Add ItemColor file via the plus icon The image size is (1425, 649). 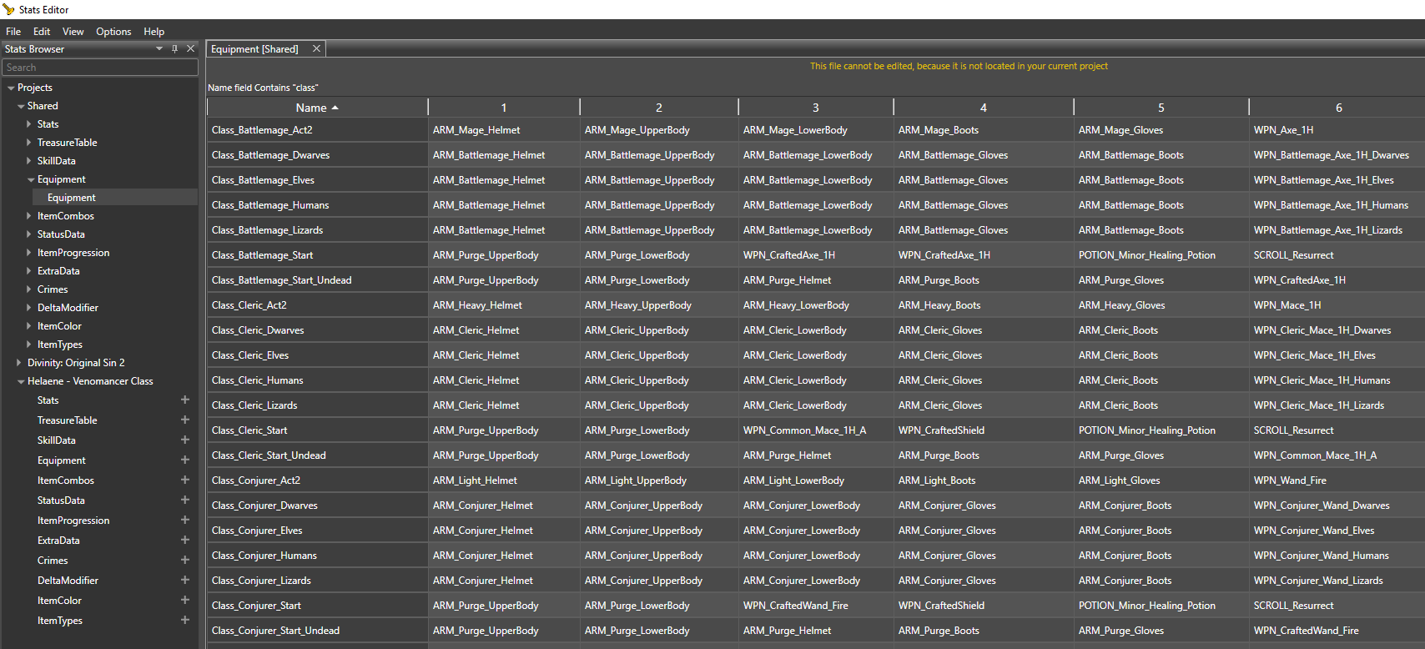(185, 601)
